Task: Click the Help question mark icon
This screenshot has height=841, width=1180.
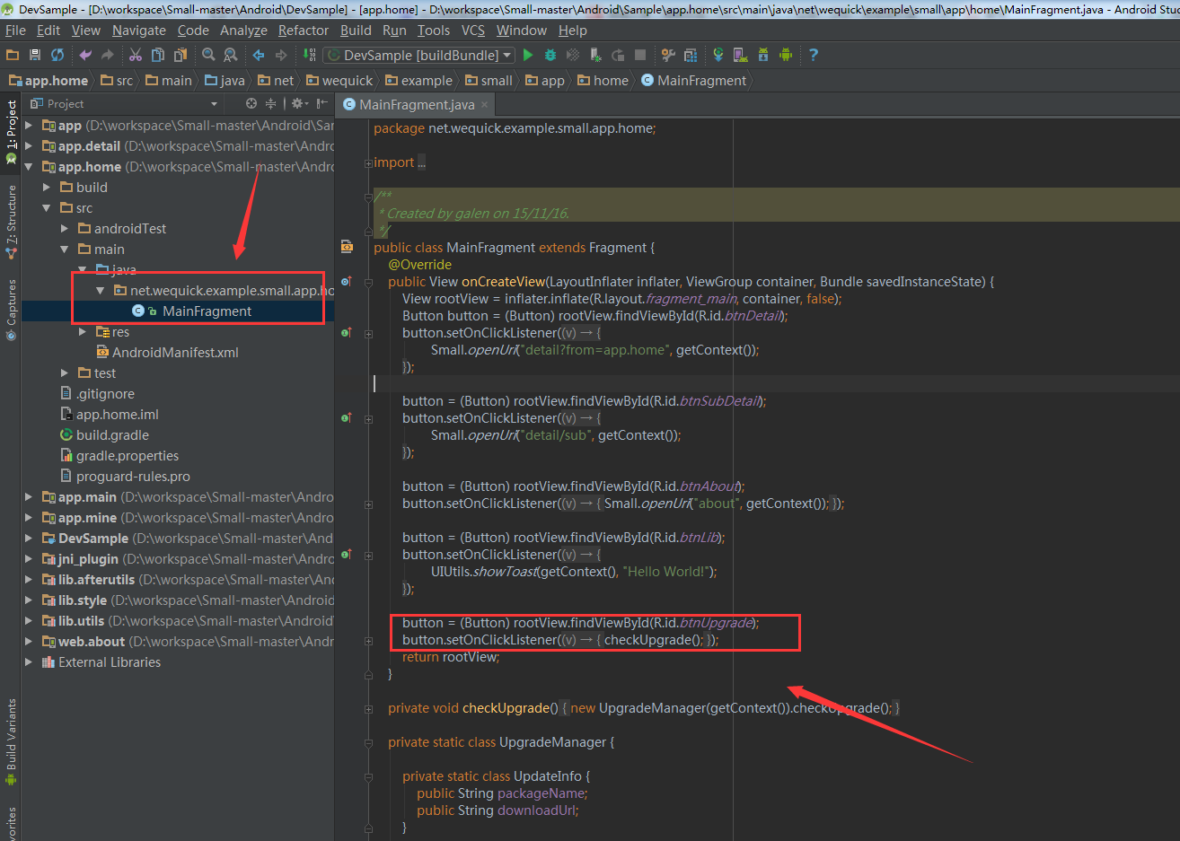Action: [x=814, y=55]
